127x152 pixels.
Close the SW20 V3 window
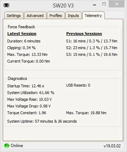pyautogui.click(x=116, y=4)
